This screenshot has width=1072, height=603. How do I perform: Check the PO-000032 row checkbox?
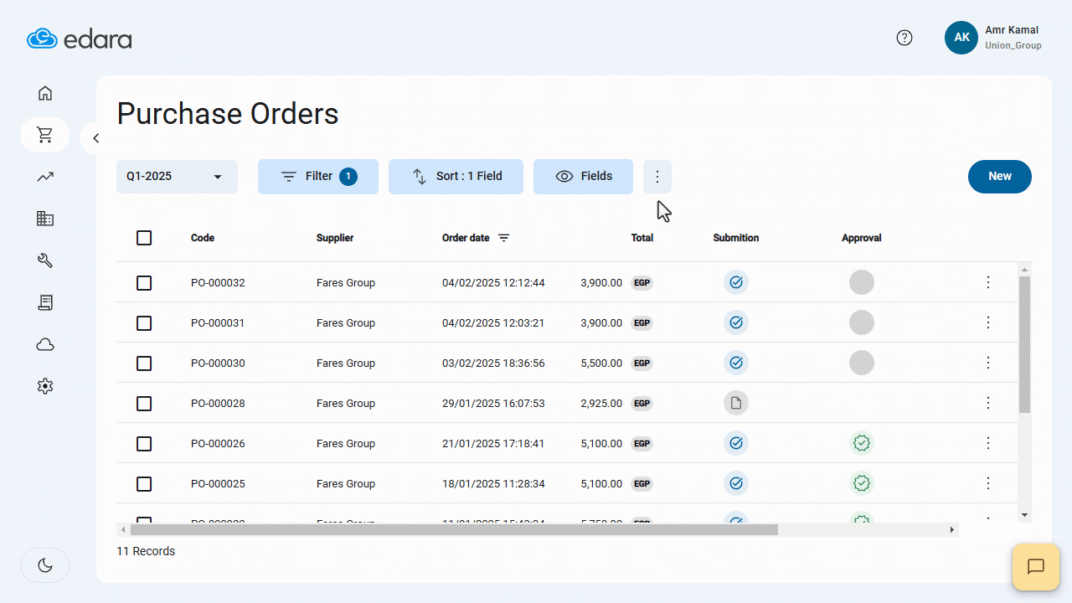[144, 283]
